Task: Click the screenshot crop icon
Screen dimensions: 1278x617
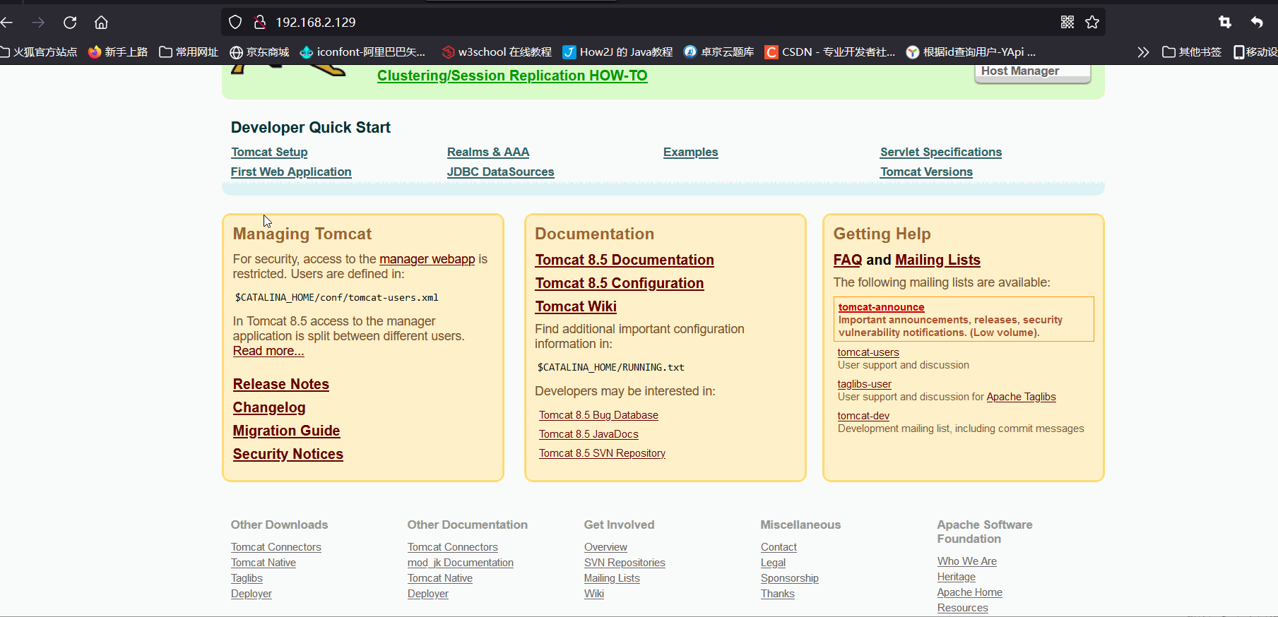Action: (x=1225, y=23)
